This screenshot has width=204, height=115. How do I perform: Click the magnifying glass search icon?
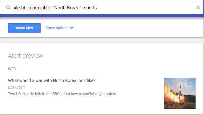(8, 7)
